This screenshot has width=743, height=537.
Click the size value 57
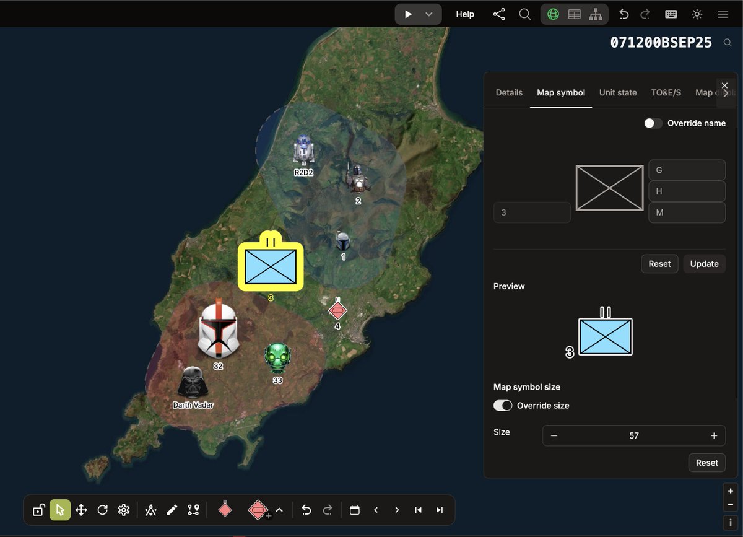tap(634, 435)
